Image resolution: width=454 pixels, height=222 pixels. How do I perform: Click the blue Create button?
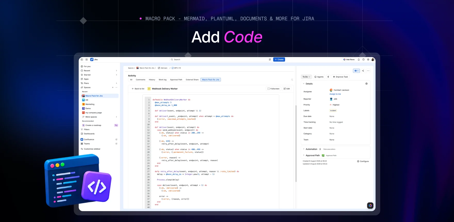pyautogui.click(x=279, y=60)
